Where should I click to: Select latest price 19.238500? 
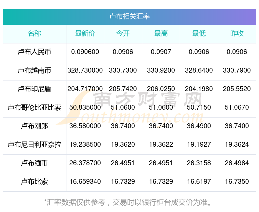(85, 145)
